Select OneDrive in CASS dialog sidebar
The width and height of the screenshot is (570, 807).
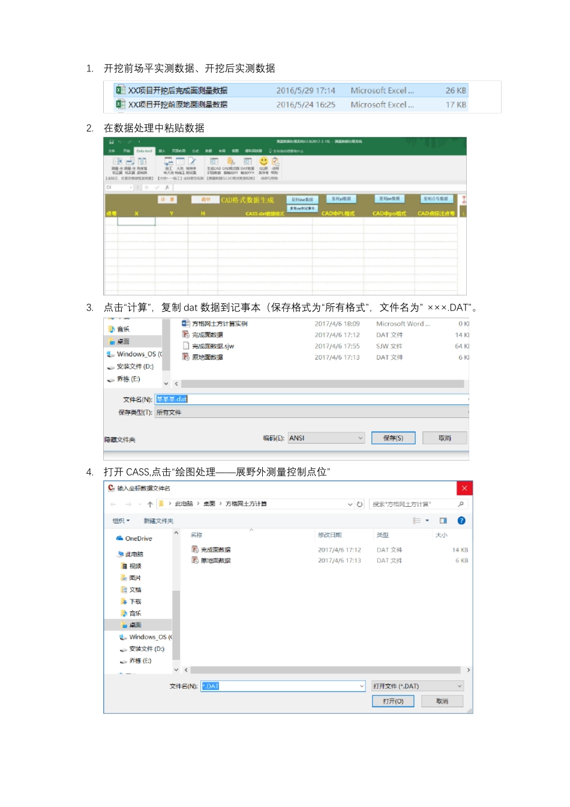pyautogui.click(x=134, y=539)
